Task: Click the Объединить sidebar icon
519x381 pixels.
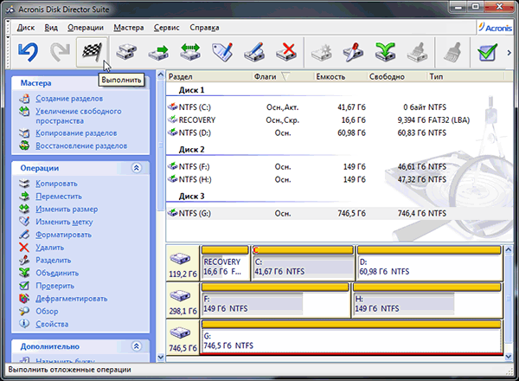Action: [24, 273]
